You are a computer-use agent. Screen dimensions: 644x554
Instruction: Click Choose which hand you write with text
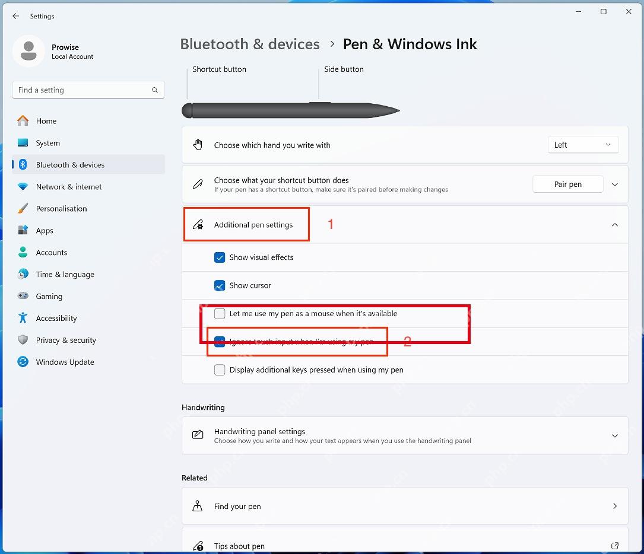point(272,145)
